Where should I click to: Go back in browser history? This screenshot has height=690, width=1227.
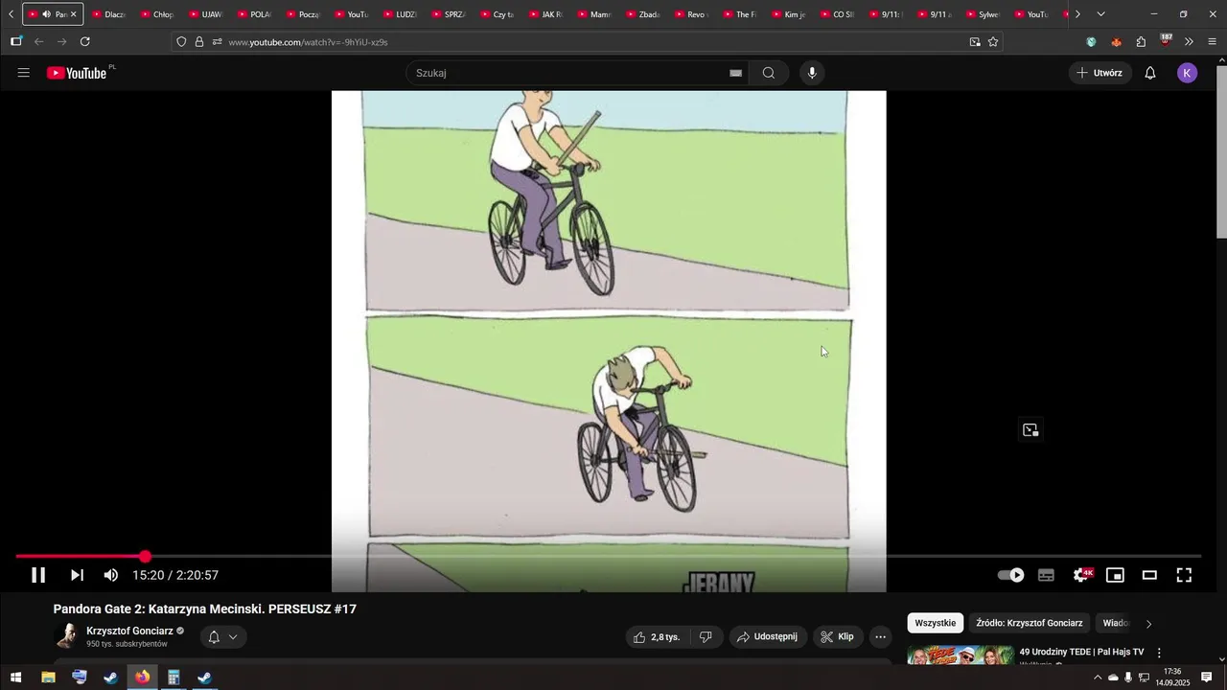(39, 41)
